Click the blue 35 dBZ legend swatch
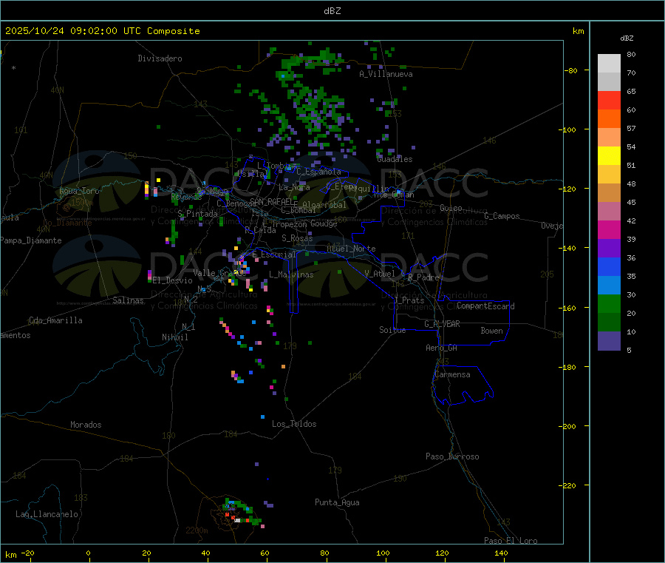Image resolution: width=665 pixels, height=563 pixels. coord(609,266)
